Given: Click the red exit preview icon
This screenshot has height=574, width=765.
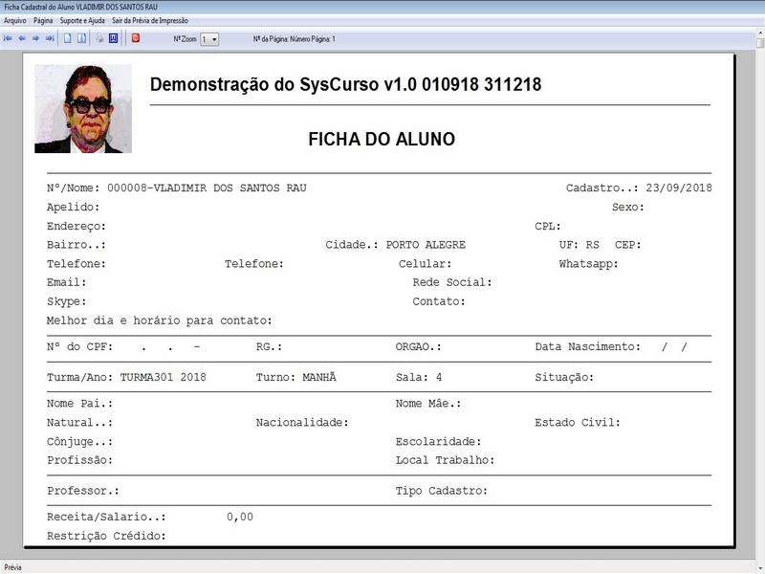Looking at the screenshot, I should tap(136, 38).
